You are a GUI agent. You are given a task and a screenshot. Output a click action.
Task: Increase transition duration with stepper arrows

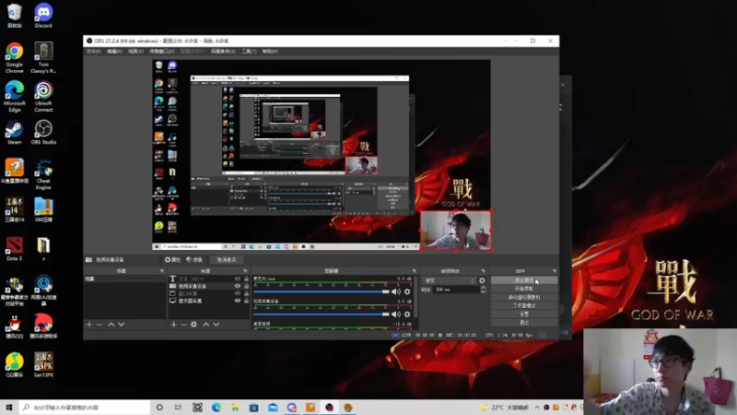coord(483,290)
